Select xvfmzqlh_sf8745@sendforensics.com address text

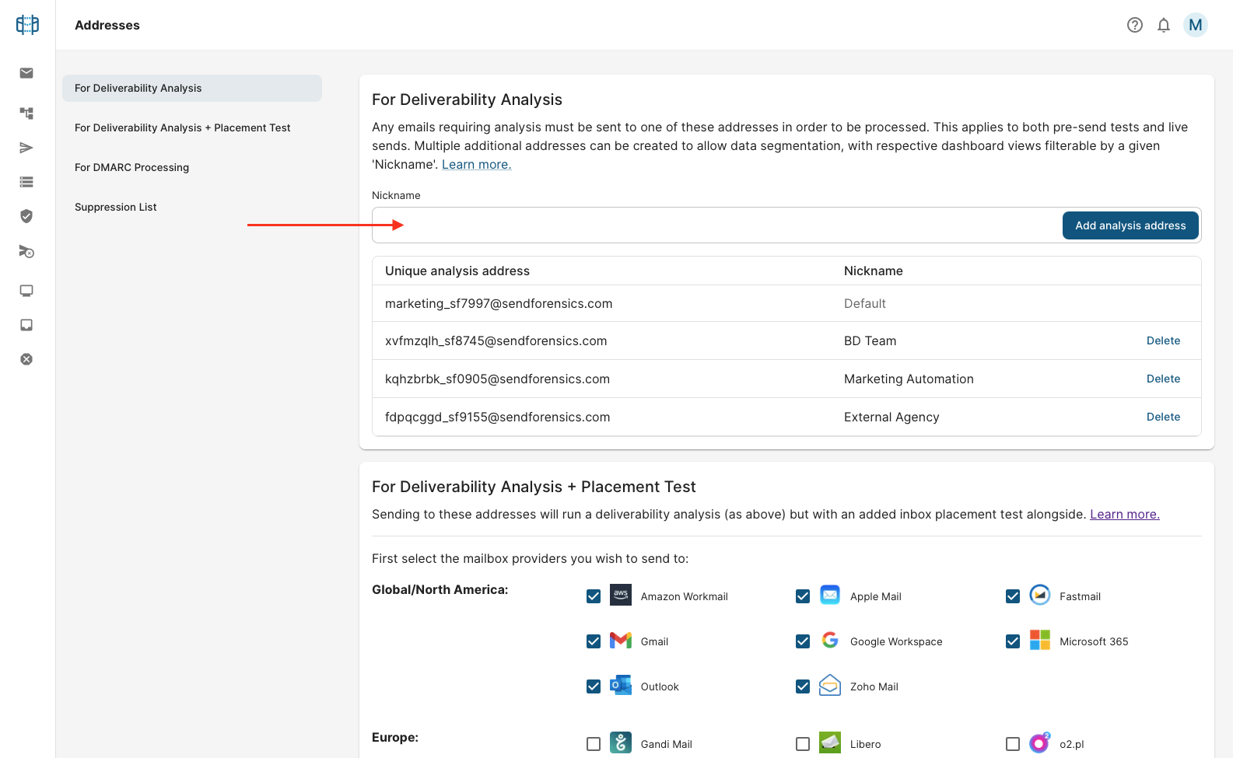(x=496, y=341)
